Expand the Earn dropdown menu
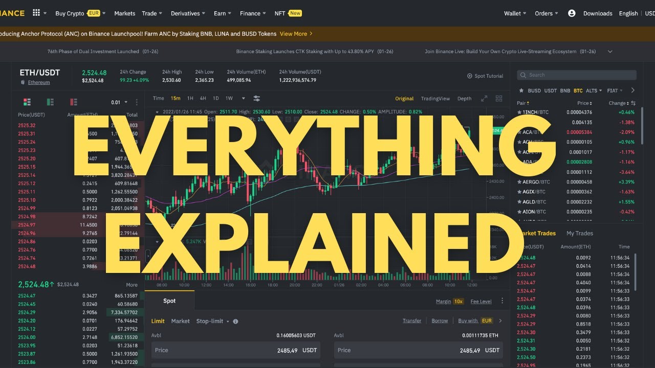 point(223,13)
